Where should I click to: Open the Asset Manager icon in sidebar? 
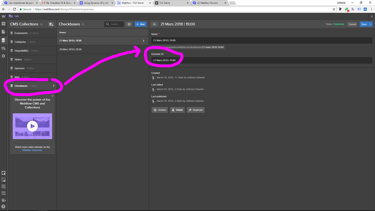click(x=3, y=48)
